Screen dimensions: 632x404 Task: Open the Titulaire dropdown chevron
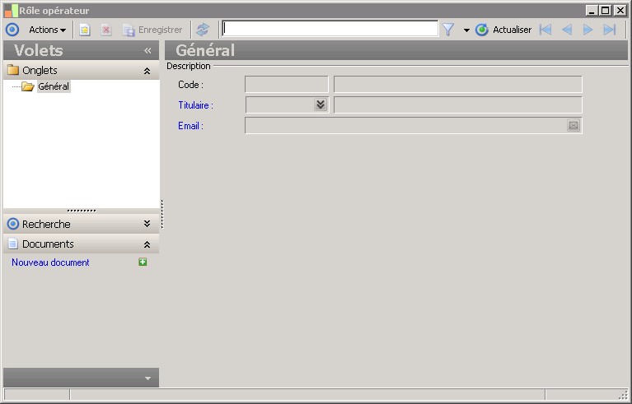pyautogui.click(x=321, y=105)
